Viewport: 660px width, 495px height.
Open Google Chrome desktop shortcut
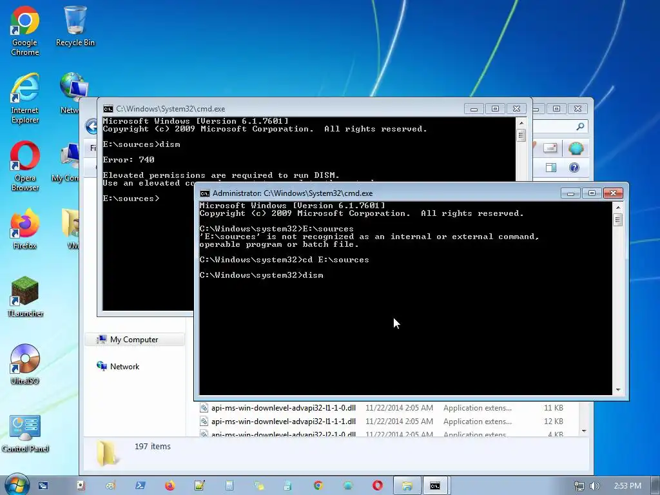(25, 30)
